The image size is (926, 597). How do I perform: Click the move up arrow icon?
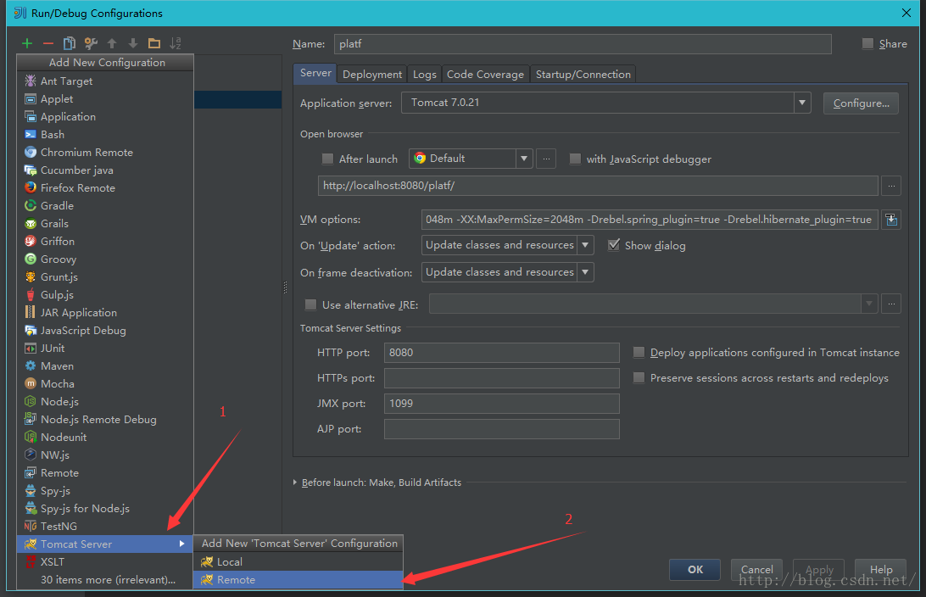[x=112, y=43]
